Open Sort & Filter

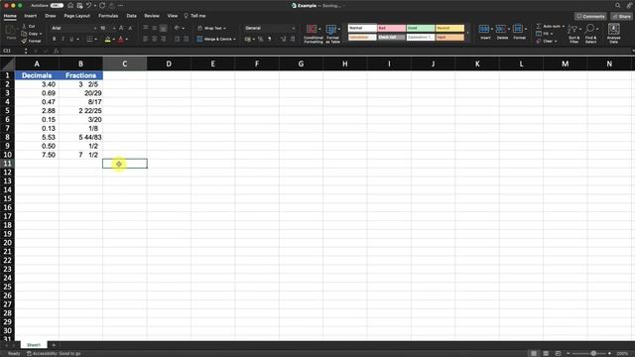pyautogui.click(x=573, y=34)
